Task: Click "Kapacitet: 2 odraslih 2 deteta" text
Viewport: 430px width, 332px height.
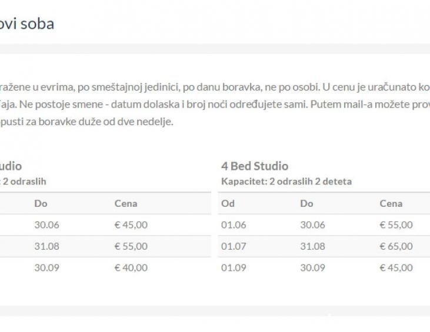Action: point(286,182)
